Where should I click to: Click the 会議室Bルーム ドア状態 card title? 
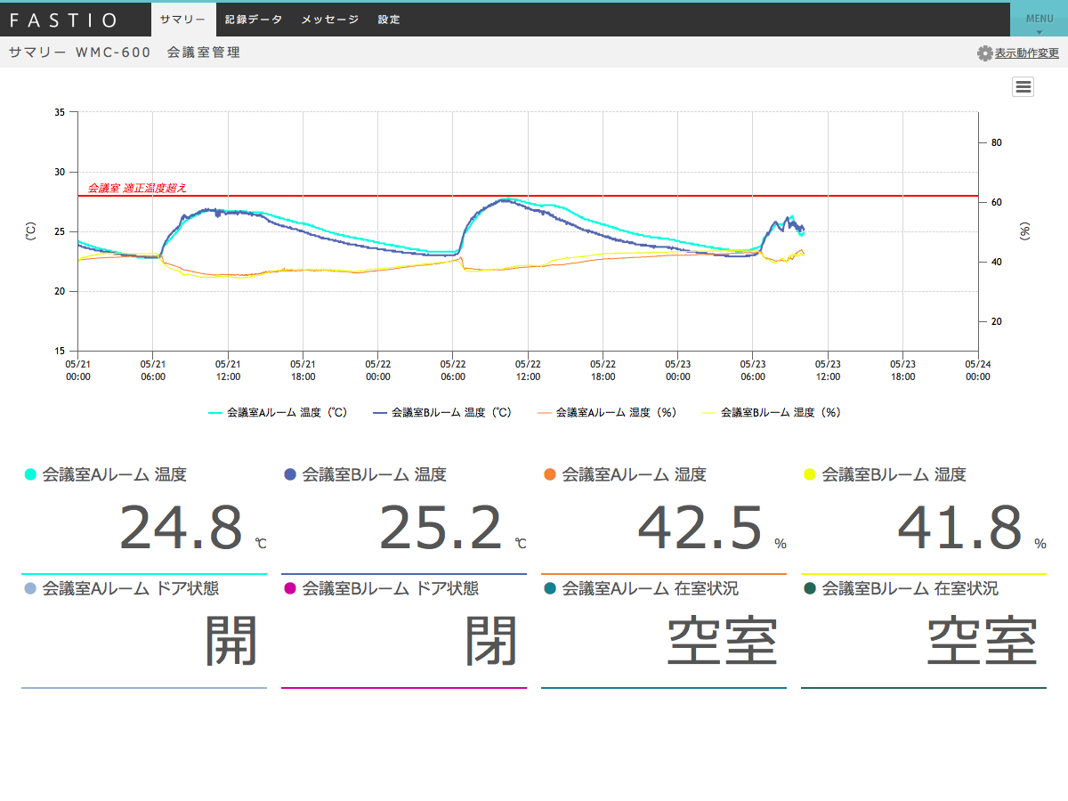(x=391, y=589)
